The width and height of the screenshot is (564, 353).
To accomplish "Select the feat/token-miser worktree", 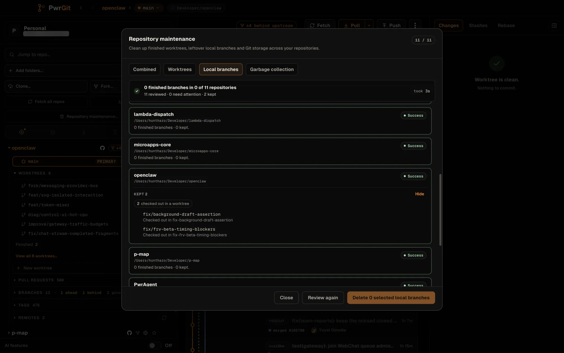I will pos(49,205).
